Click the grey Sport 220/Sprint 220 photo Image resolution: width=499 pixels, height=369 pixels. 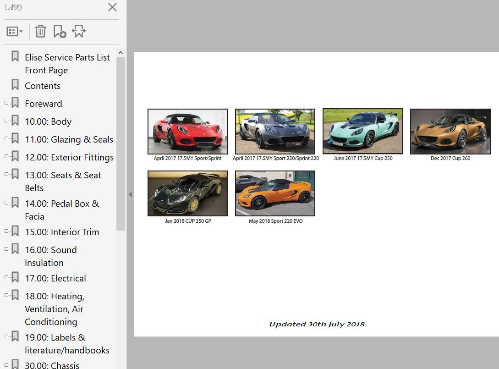pyautogui.click(x=275, y=132)
